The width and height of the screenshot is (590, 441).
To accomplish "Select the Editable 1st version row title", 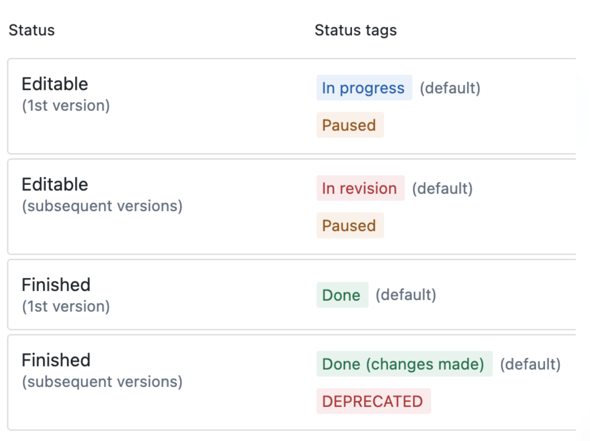I will pyautogui.click(x=55, y=84).
